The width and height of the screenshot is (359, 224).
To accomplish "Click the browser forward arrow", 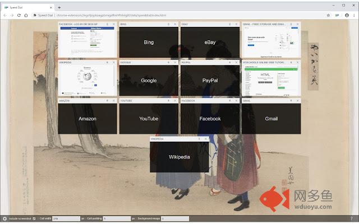I will (12, 15).
